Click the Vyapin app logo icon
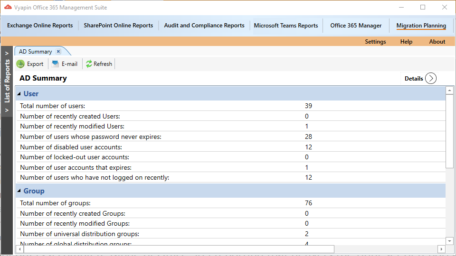The width and height of the screenshot is (456, 256). 8,8
